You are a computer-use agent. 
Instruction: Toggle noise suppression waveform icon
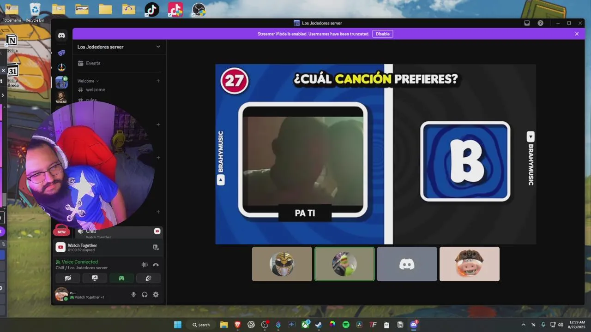145,265
